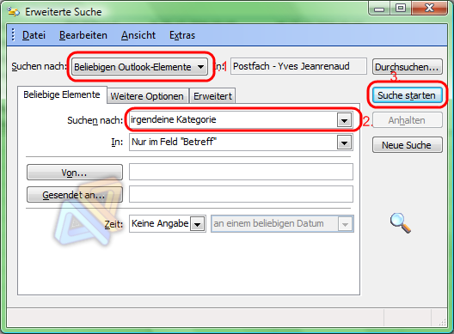This screenshot has width=454, height=334.
Task: Click the Anhalten button
Action: 407,120
